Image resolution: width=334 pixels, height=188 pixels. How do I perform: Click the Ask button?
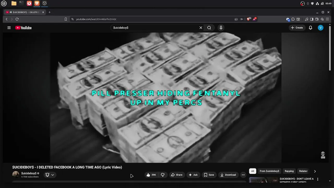(x=193, y=175)
